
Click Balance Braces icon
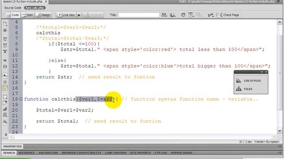point(5,66)
